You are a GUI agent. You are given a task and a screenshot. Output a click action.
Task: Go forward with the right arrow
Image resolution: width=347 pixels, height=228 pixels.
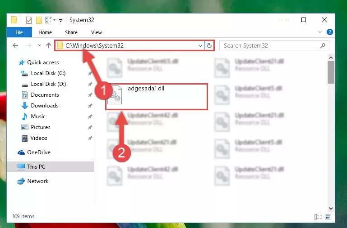pos(29,45)
